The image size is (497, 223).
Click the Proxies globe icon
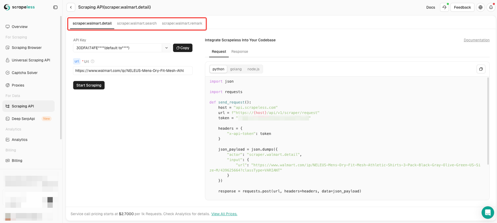[x=8, y=85]
